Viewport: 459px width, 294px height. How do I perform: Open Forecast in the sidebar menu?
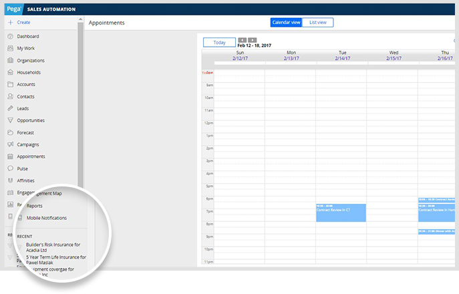27,132
